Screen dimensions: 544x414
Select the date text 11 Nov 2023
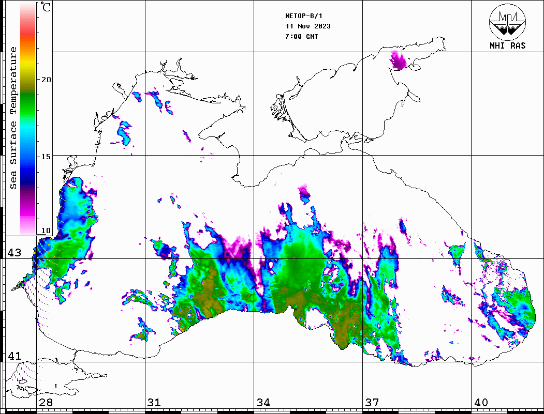[x=308, y=26]
